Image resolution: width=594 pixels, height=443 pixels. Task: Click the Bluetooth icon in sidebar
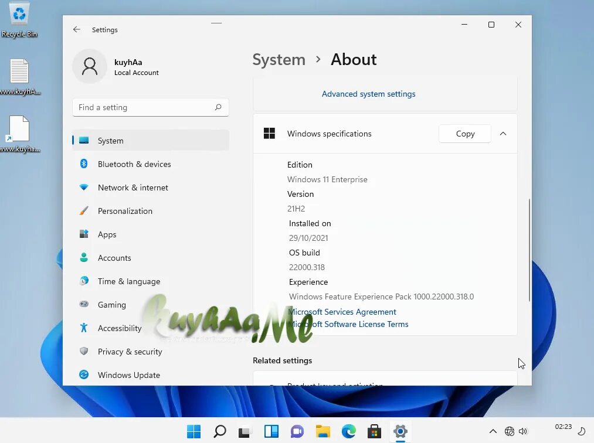(x=84, y=163)
